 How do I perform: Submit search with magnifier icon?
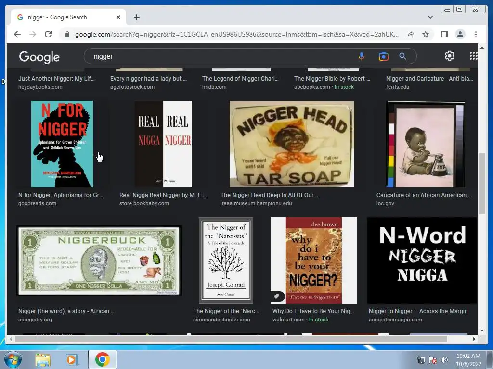403,56
